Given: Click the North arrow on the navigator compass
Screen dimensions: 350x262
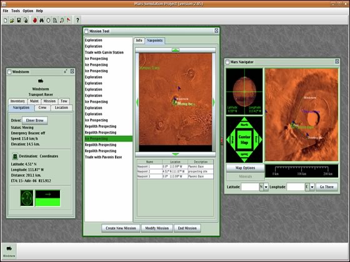Looking at the screenshot, I should [x=244, y=123].
